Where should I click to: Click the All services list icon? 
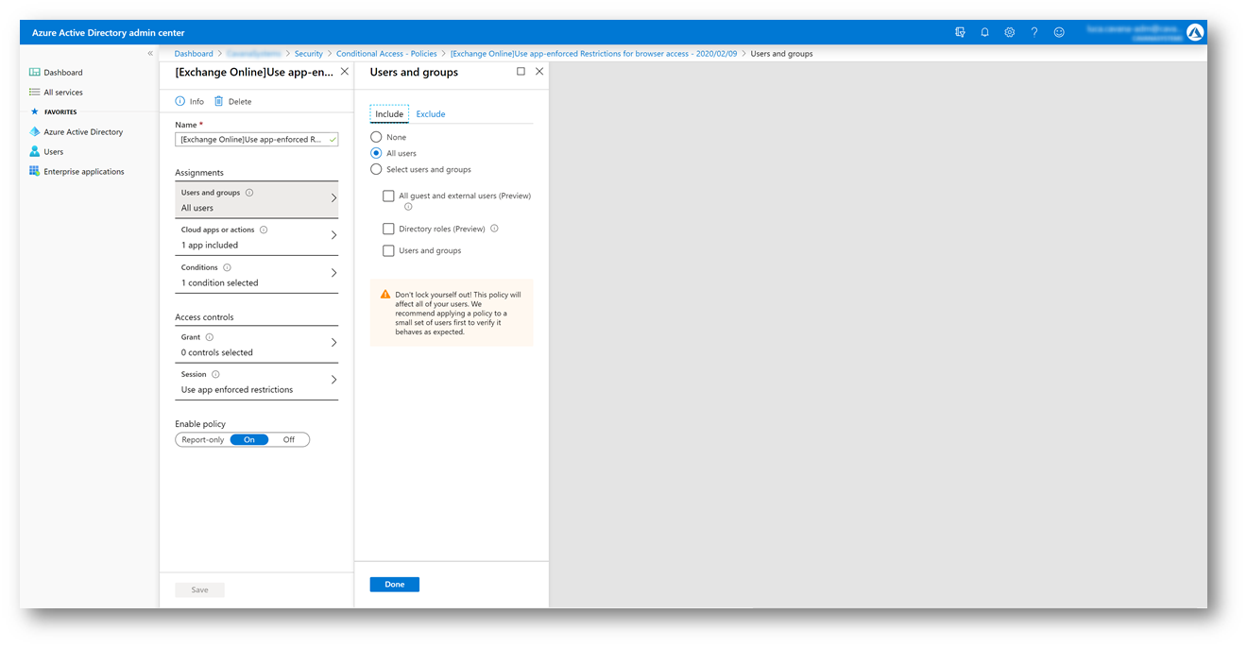pyautogui.click(x=35, y=93)
